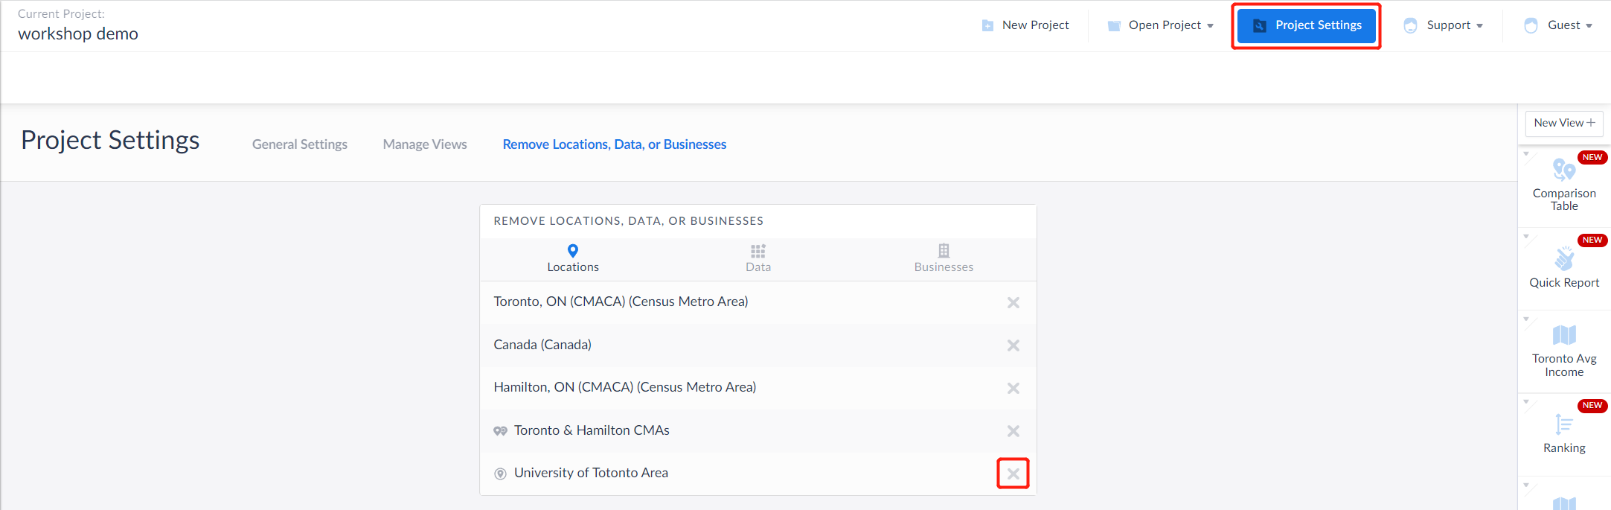The image size is (1611, 510).
Task: Select the Canada (Canada) row text
Action: 542,345
